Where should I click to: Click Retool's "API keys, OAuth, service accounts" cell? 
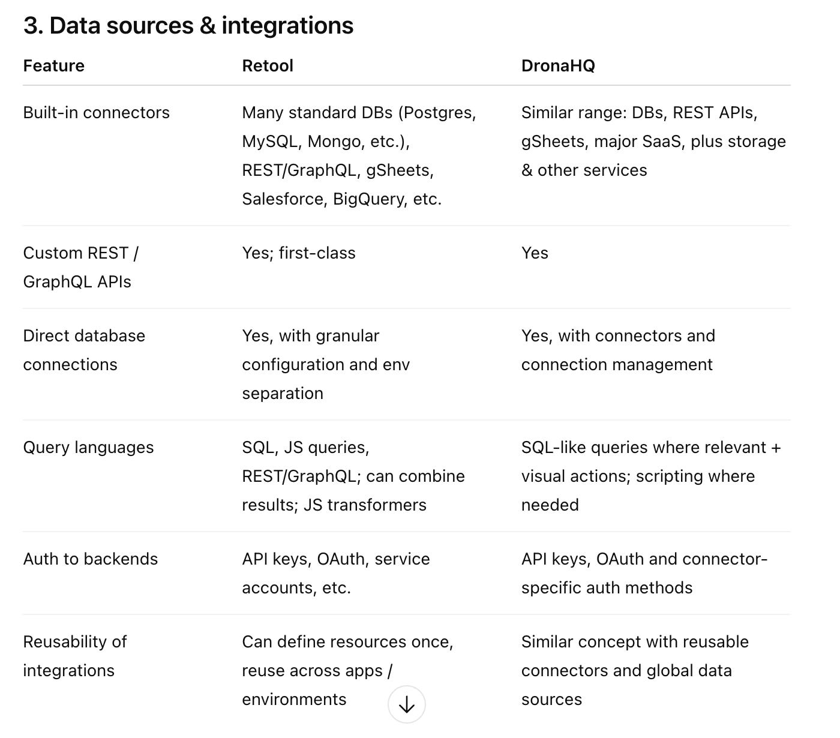click(x=335, y=573)
